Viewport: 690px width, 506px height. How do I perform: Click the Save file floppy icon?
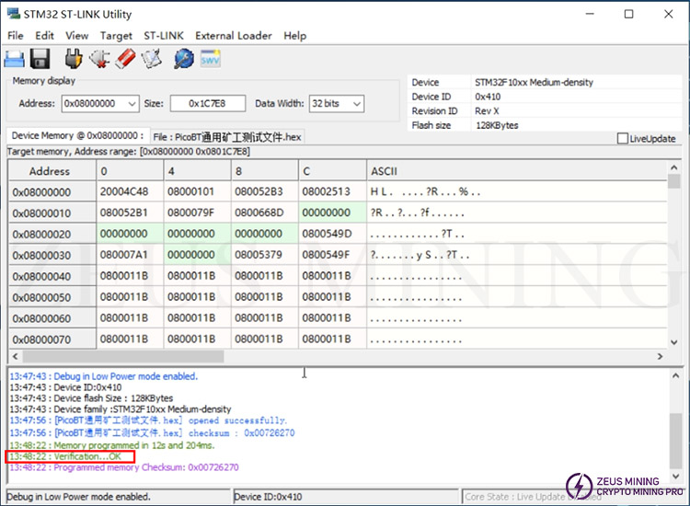[40, 59]
